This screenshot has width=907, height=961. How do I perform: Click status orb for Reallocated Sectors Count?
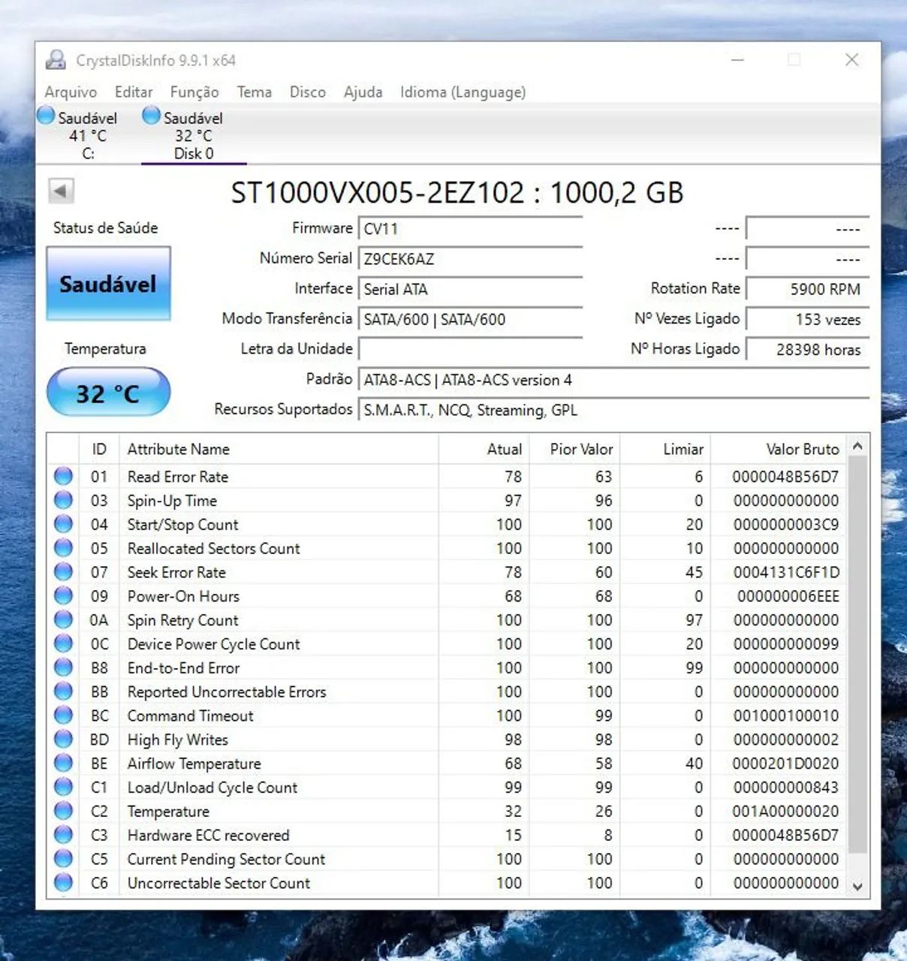coord(63,548)
